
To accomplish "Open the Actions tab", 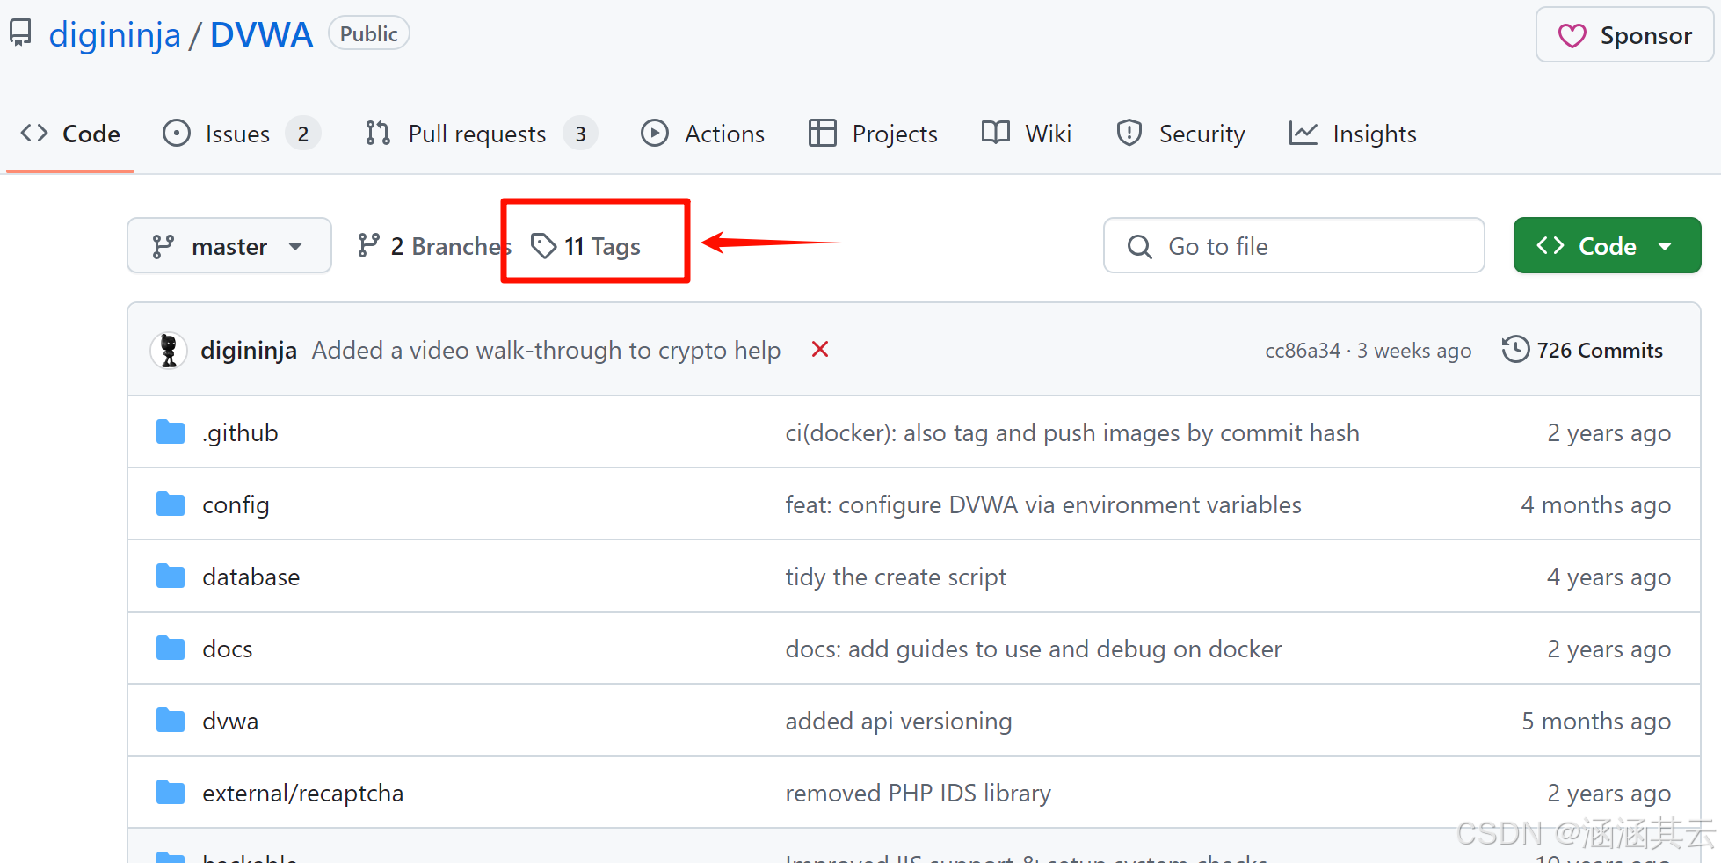I will pyautogui.click(x=703, y=134).
